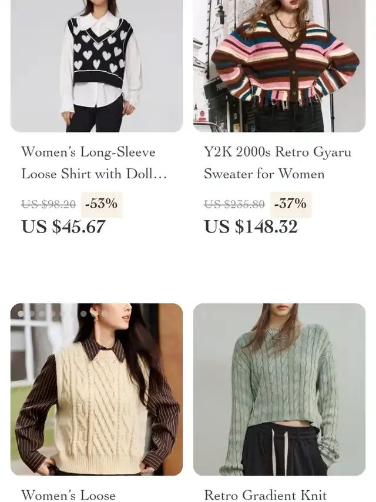Select the second carousel dot on vest image
The width and height of the screenshot is (376, 502).
[32, 314]
